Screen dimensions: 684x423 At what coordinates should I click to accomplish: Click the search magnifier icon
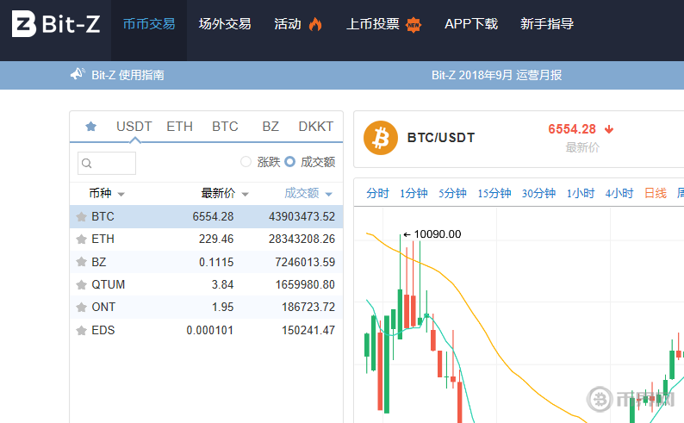click(x=87, y=164)
